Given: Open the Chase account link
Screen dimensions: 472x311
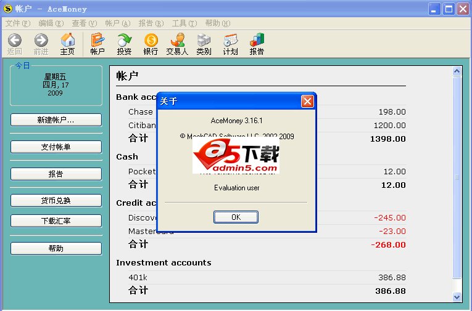Looking at the screenshot, I should click(140, 112).
